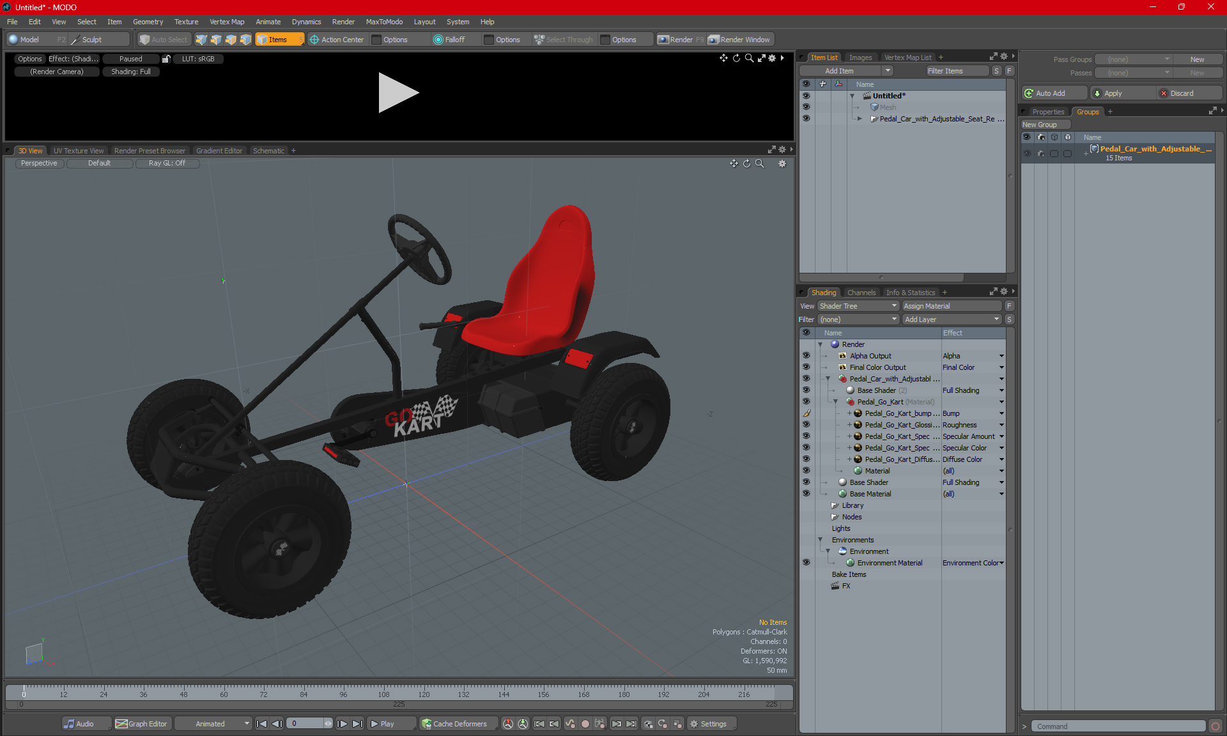Screen dimensions: 1227x736
Task: Select Action Center tool
Action: [337, 40]
